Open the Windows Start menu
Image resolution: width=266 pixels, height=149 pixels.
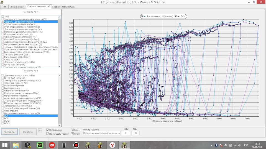click(x=5, y=145)
